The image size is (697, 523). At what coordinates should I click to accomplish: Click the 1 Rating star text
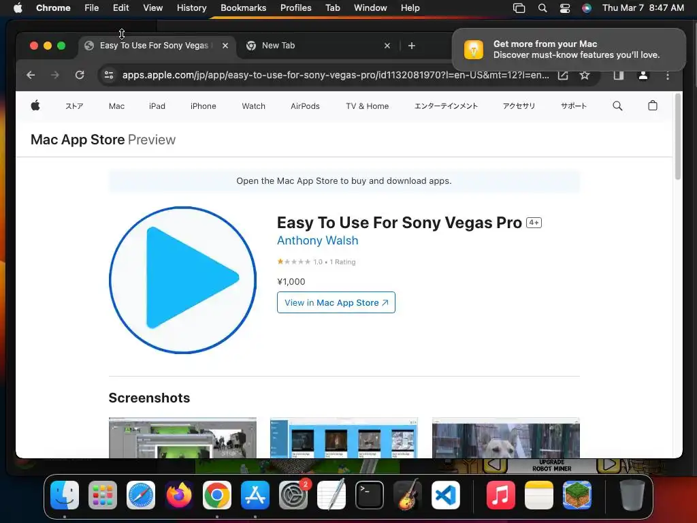pyautogui.click(x=342, y=262)
